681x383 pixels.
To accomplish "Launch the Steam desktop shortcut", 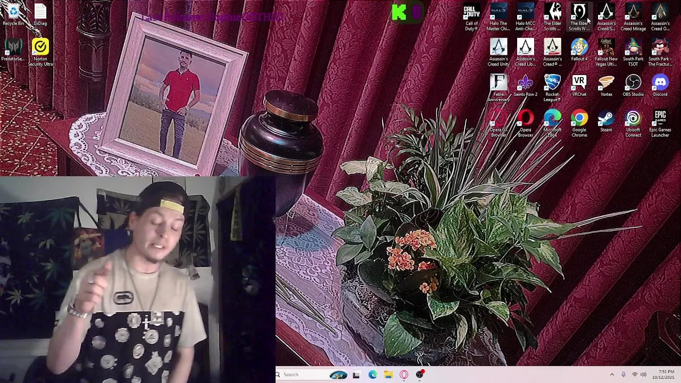I will tap(606, 121).
